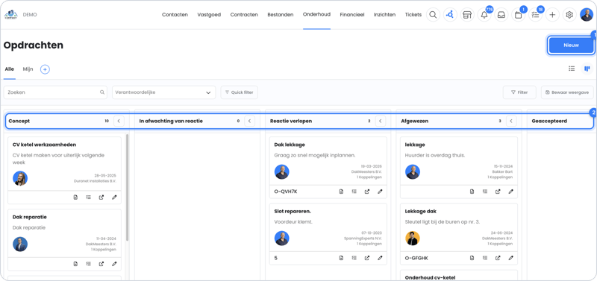This screenshot has width=597, height=281.
Task: Edit CV ketel werkzaamheden via pencil icon
Action: point(114,198)
